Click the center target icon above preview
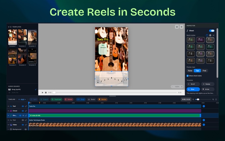Viewport: 225px width, 141px height. pos(177,27)
